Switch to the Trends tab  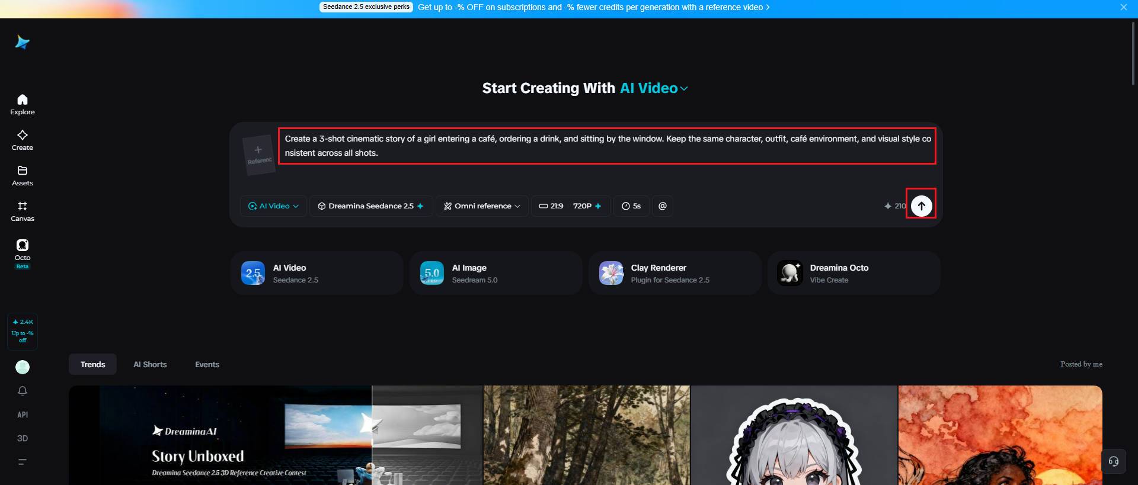[92, 364]
